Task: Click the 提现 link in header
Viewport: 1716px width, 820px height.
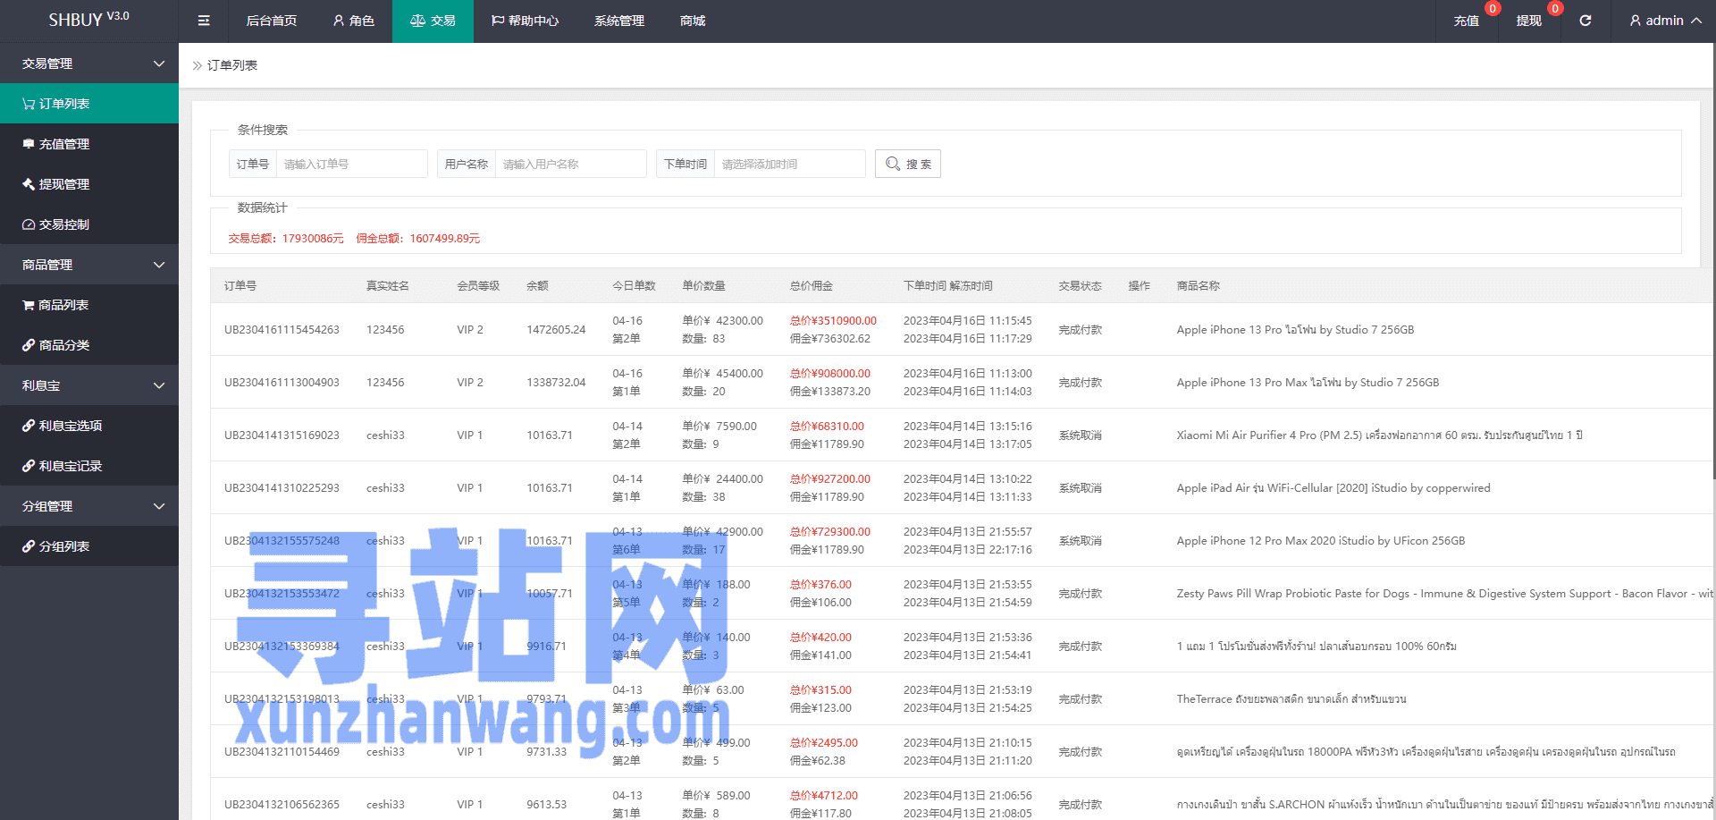Action: (x=1528, y=21)
